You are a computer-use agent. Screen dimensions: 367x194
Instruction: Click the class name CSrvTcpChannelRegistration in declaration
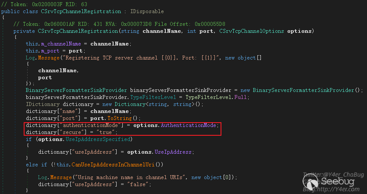(81, 11)
